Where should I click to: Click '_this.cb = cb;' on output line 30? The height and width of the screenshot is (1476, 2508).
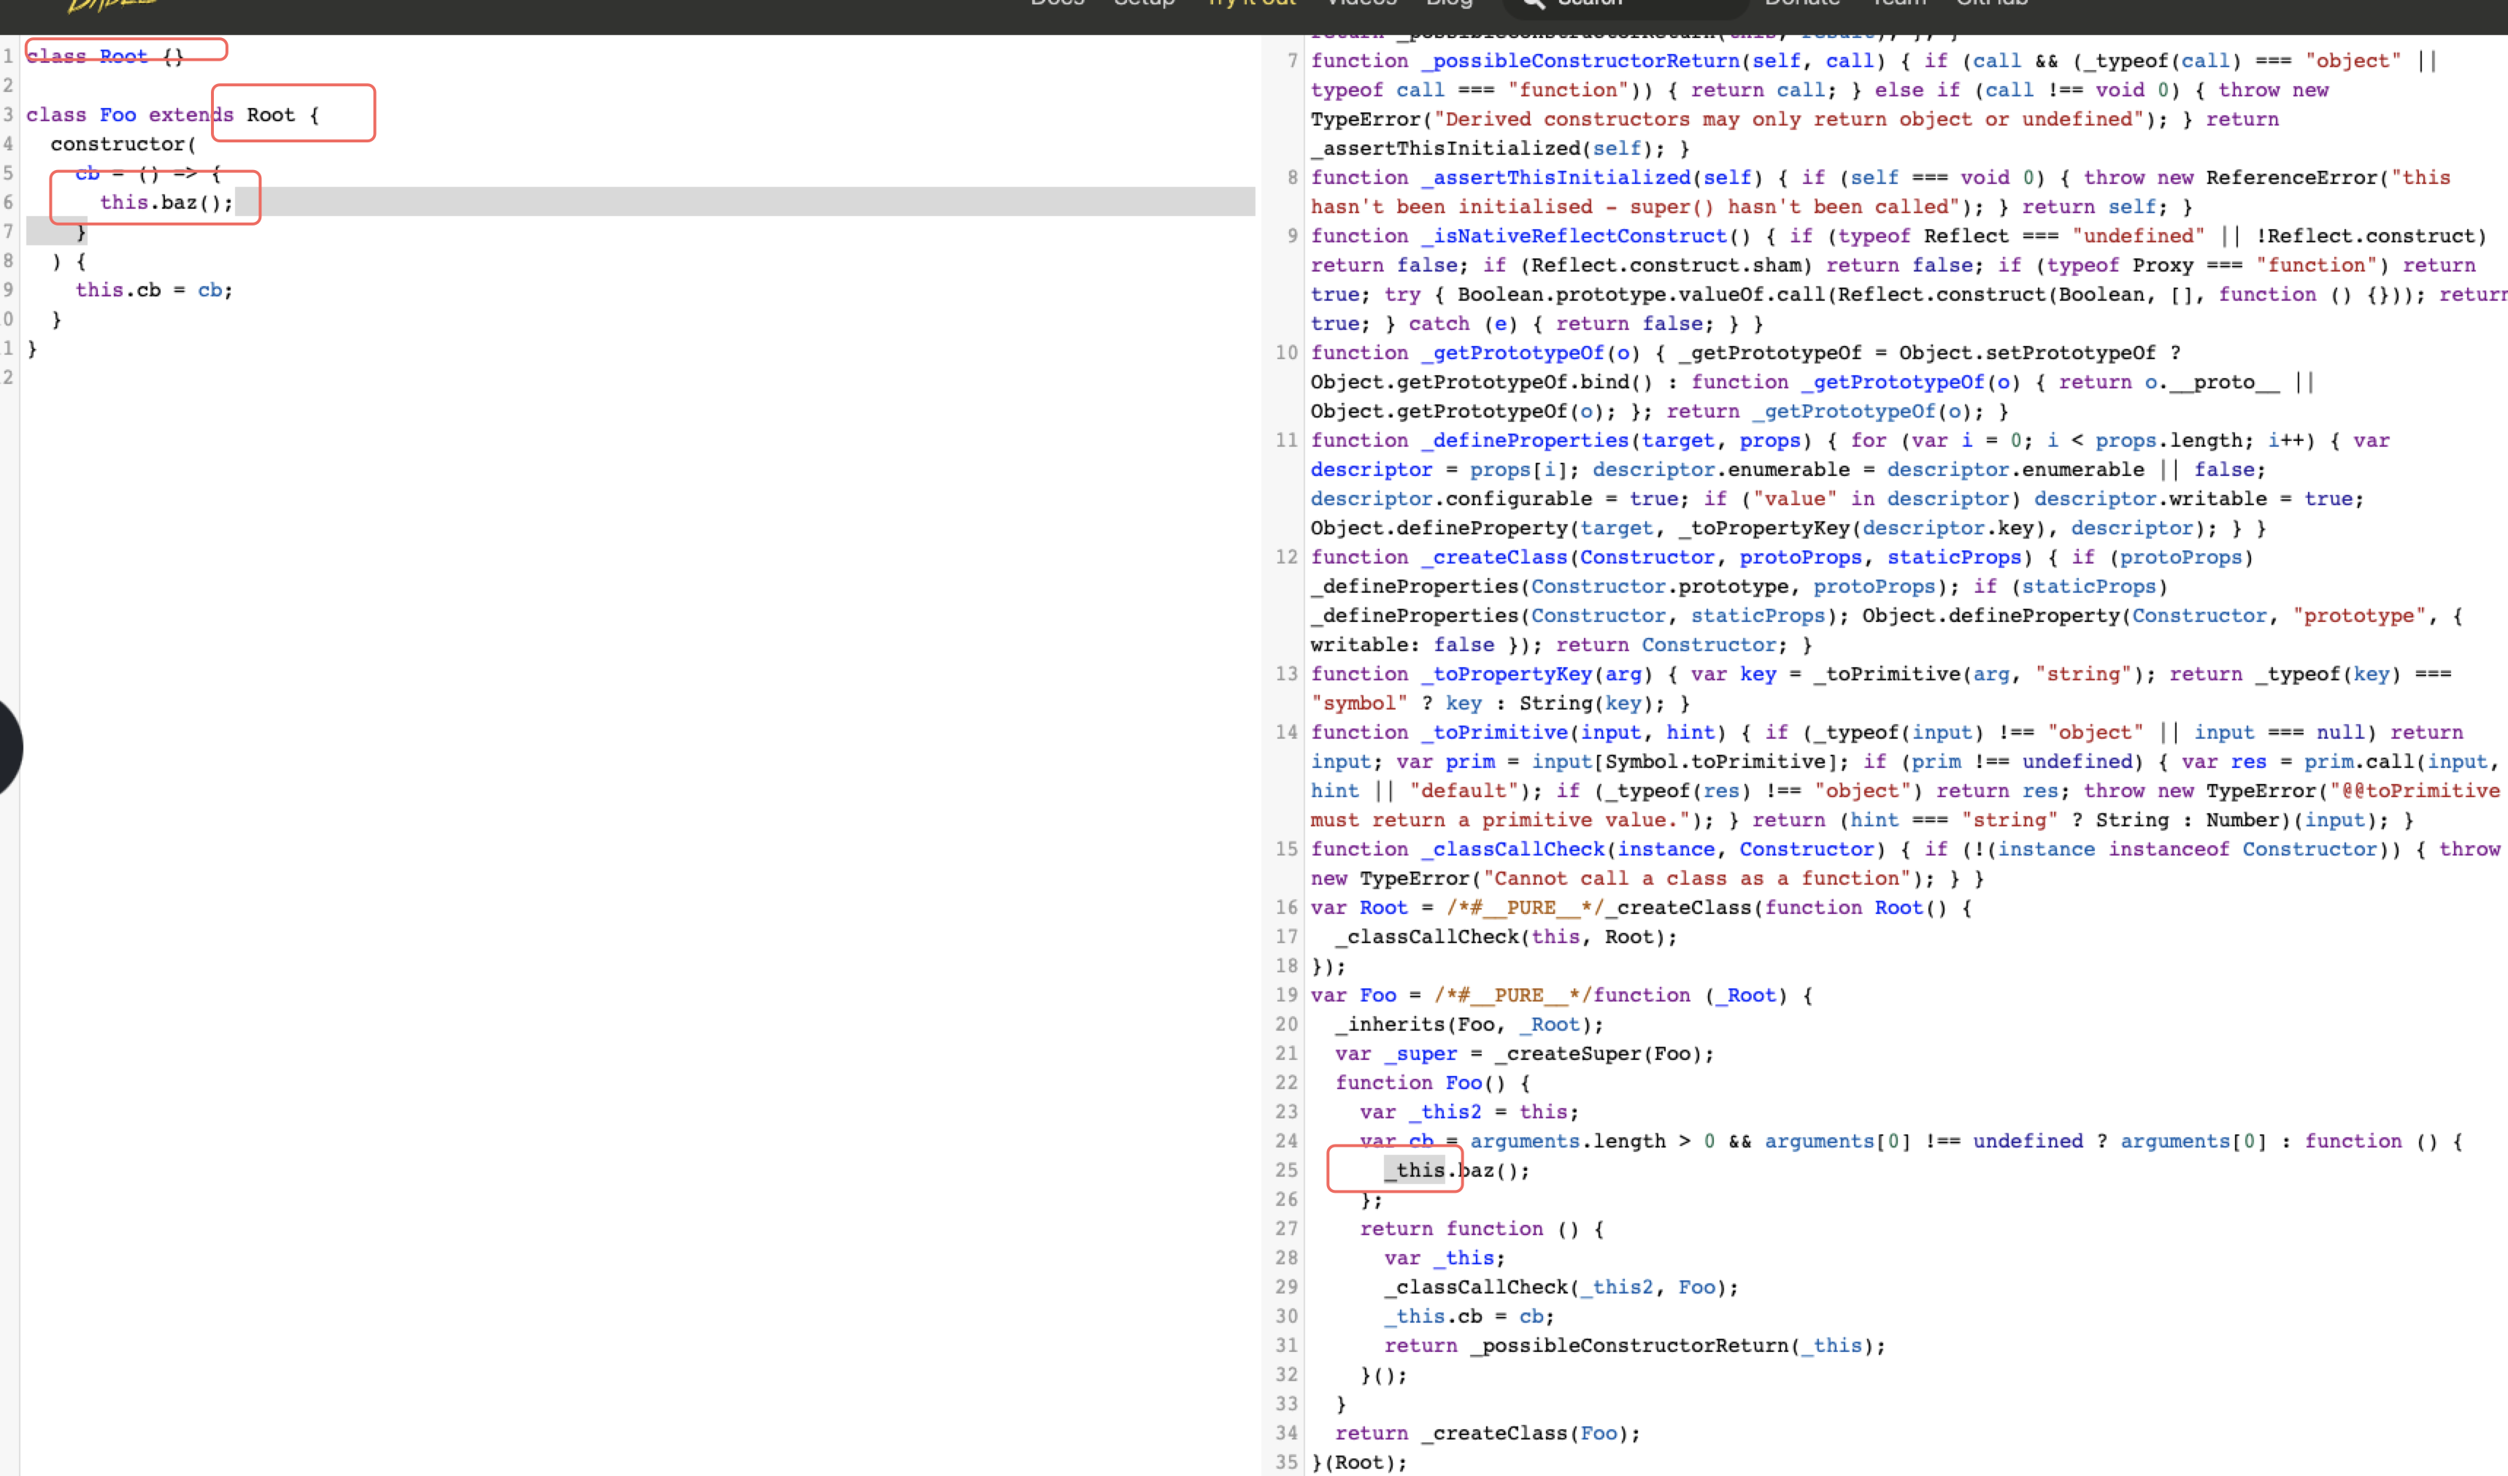click(x=1469, y=1315)
